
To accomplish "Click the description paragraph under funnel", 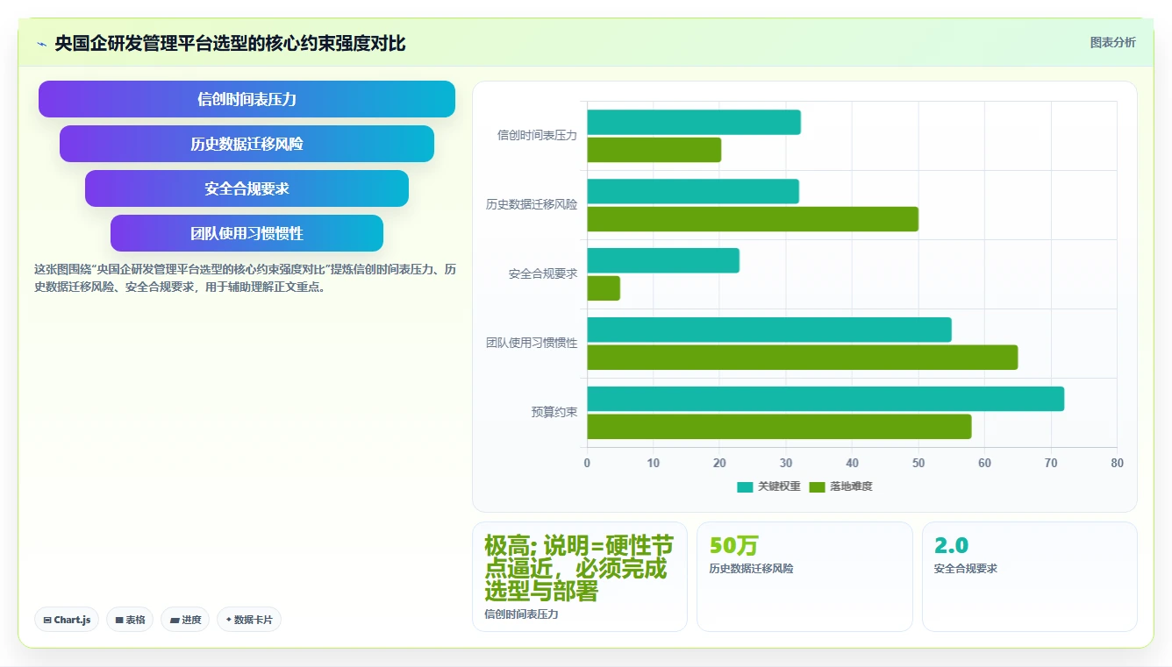I will pos(246,278).
